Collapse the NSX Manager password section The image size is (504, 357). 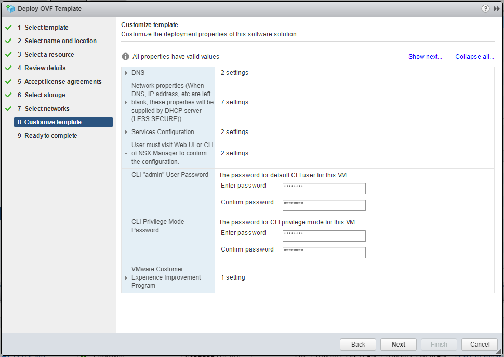click(126, 154)
